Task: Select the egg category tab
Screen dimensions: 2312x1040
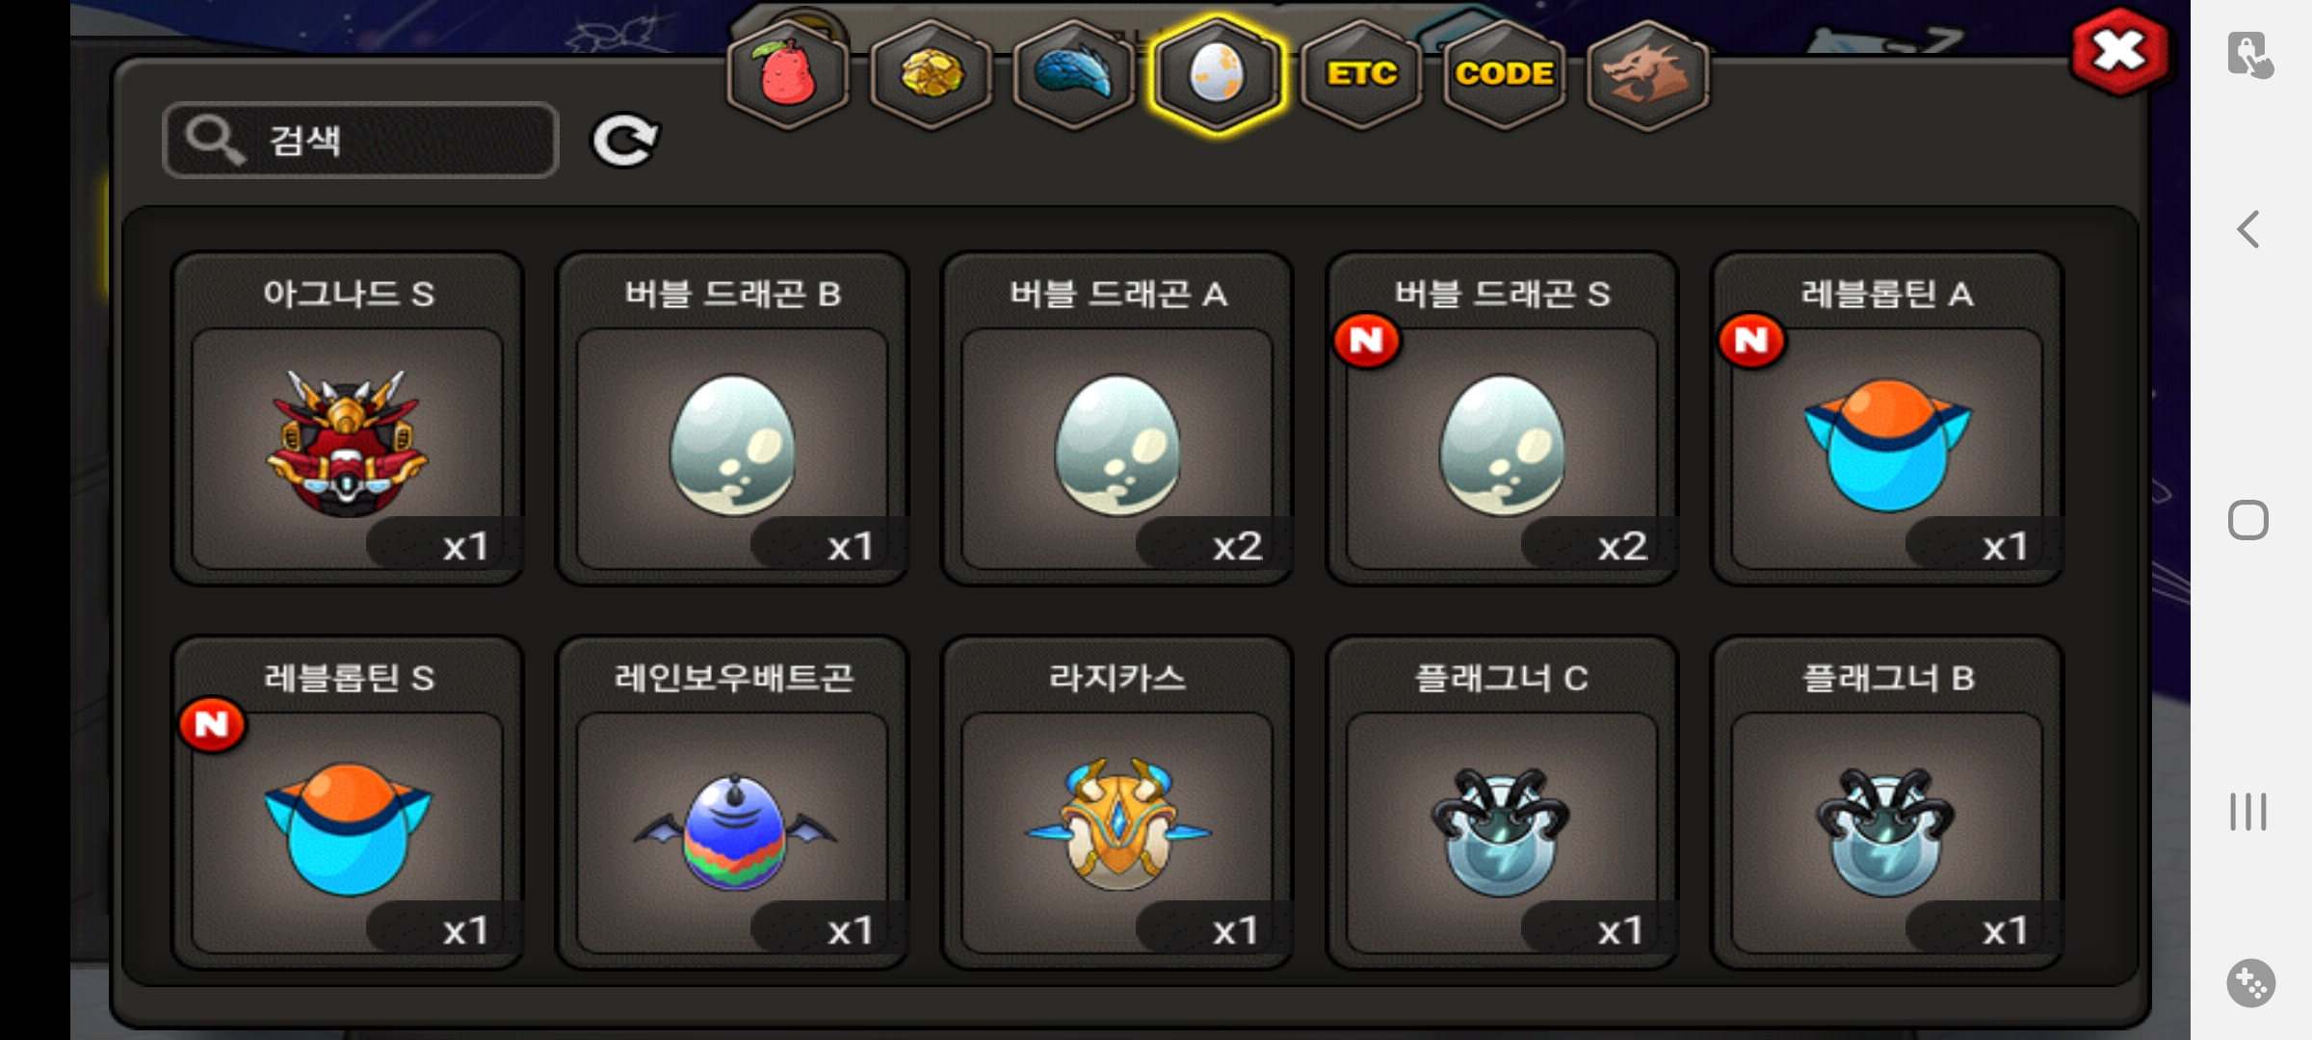Action: tap(1217, 74)
